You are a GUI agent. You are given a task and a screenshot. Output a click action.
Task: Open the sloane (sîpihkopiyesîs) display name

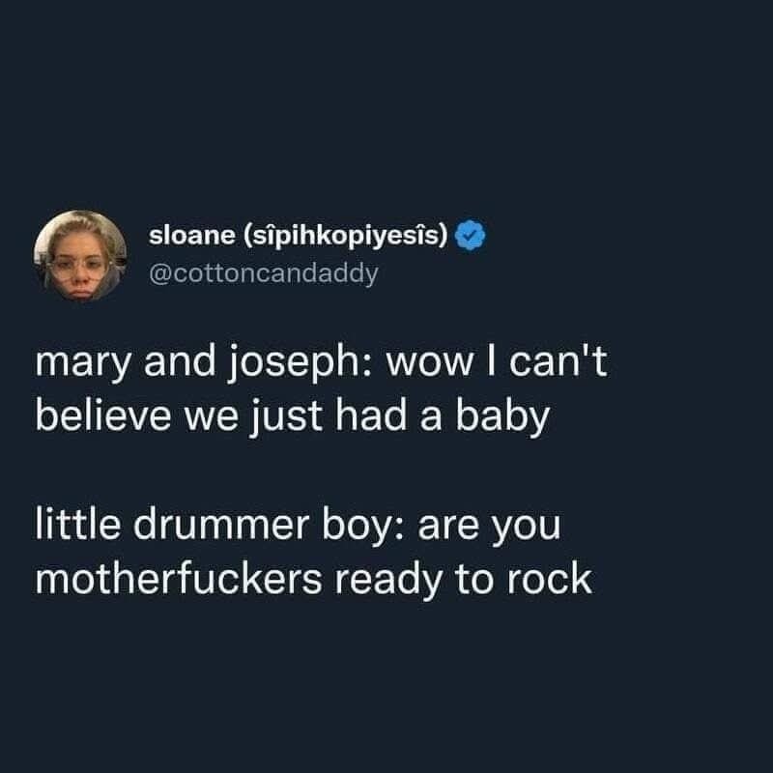point(299,236)
